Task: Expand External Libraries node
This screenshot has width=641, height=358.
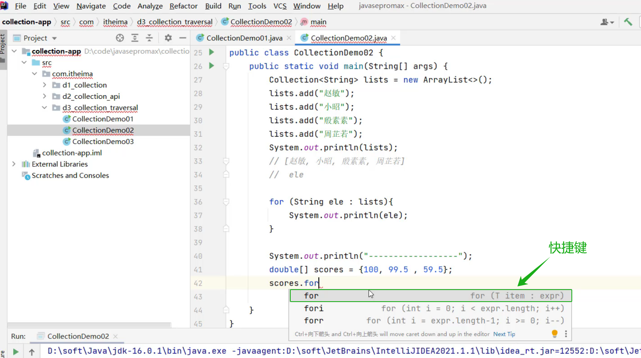Action: (14, 164)
